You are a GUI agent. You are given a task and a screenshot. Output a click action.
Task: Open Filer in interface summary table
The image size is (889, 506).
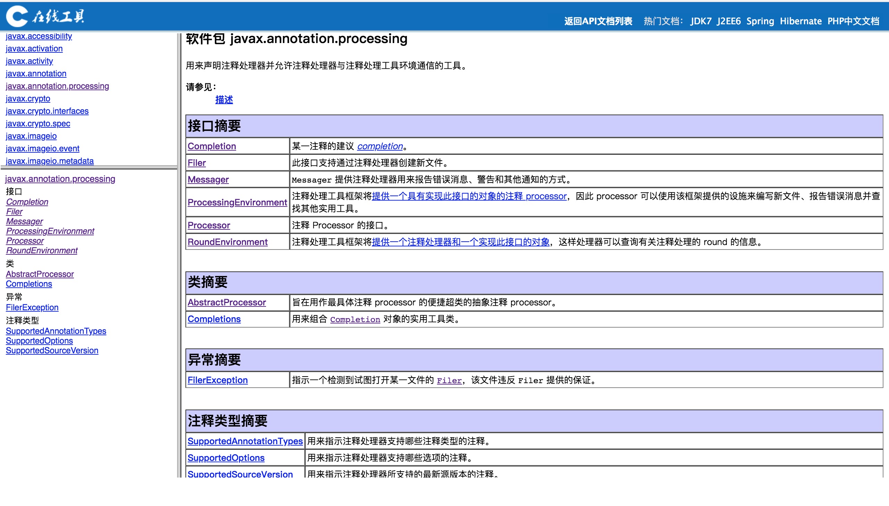(197, 163)
